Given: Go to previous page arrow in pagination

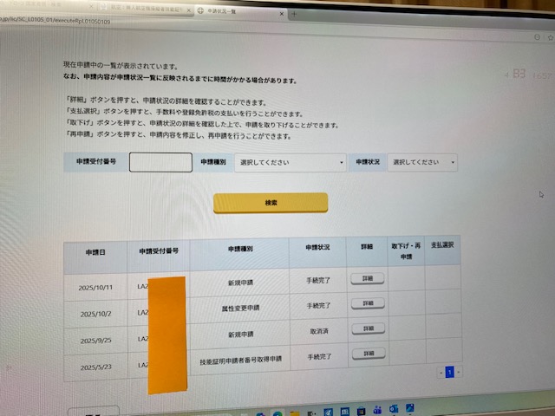Looking at the screenshot, I should tap(440, 373).
